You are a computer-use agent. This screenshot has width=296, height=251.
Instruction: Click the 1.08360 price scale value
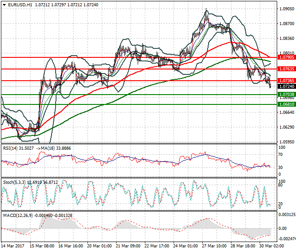click(287, 38)
